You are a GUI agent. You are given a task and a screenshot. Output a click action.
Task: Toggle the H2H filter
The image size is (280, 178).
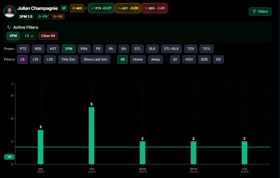[x=189, y=59]
